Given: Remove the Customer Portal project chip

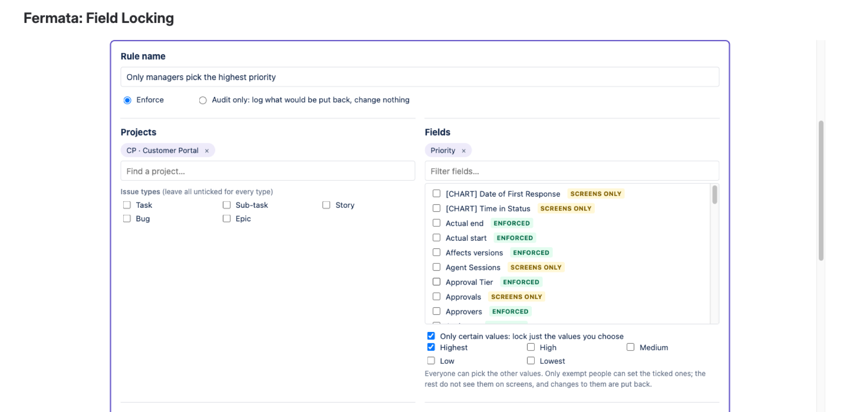Looking at the screenshot, I should coord(207,151).
